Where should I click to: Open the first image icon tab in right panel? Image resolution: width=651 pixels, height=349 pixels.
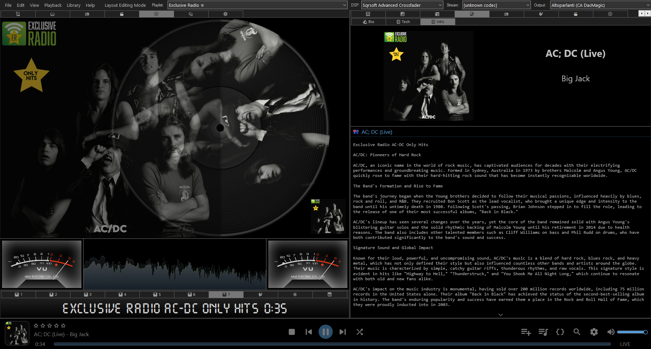tap(368, 14)
